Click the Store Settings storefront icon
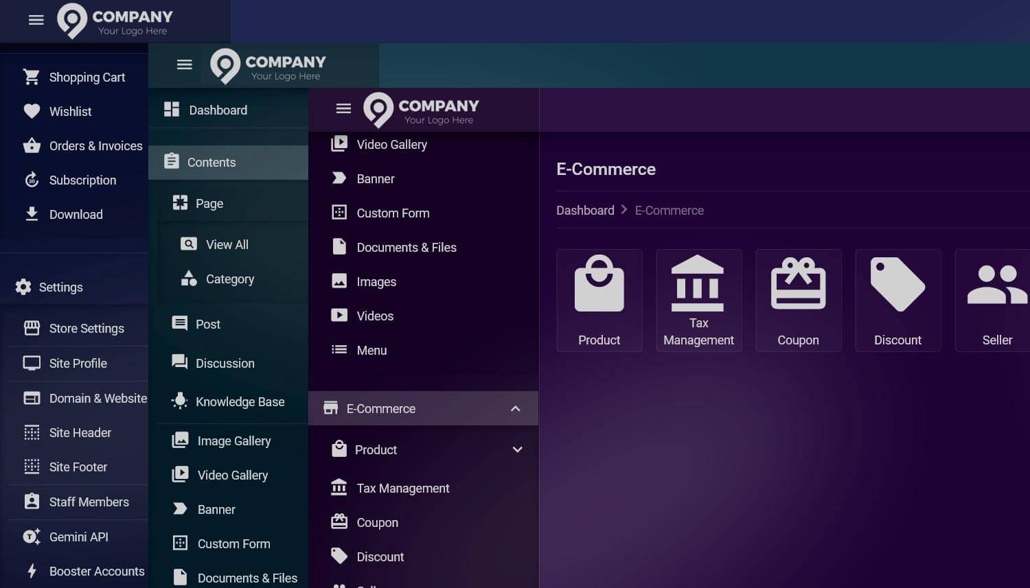 [x=32, y=328]
